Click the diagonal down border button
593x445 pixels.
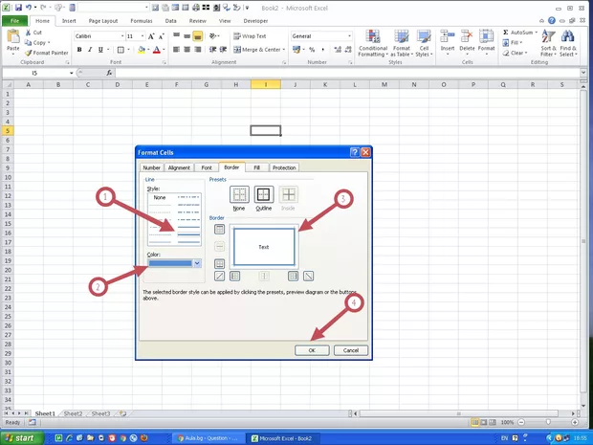coord(308,277)
